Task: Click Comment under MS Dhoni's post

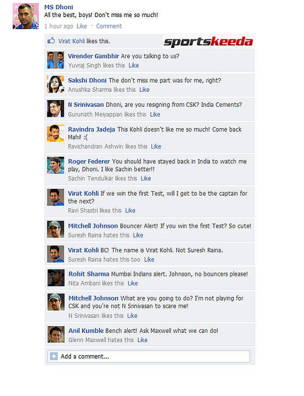Action: point(109,26)
